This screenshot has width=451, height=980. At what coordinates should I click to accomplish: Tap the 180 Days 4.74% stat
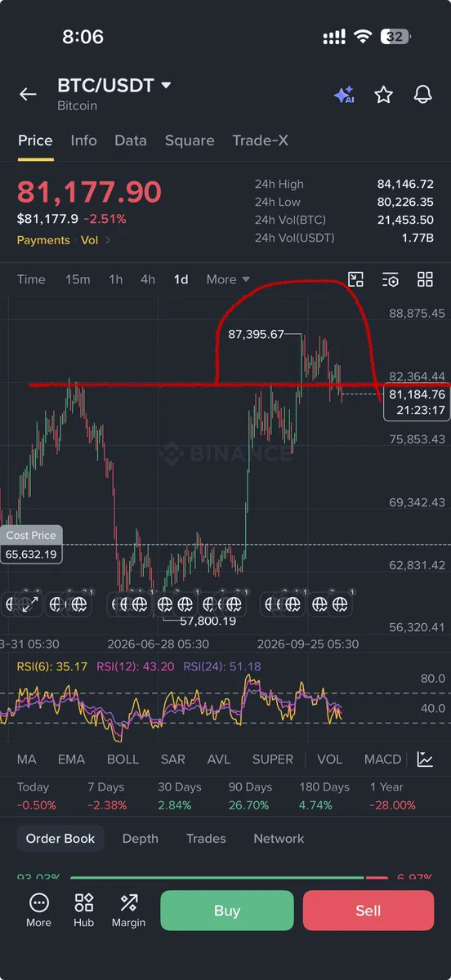(x=324, y=796)
